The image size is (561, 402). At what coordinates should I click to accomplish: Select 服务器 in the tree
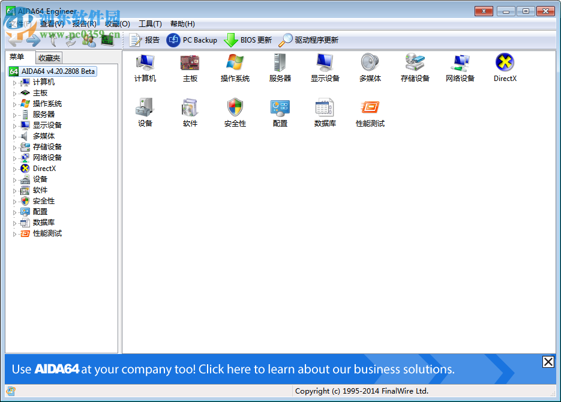tap(44, 115)
